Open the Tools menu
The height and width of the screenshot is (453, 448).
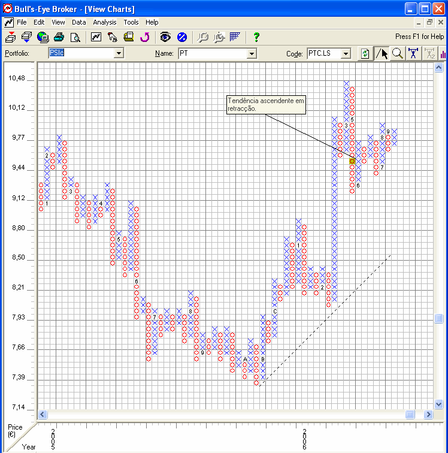click(131, 22)
